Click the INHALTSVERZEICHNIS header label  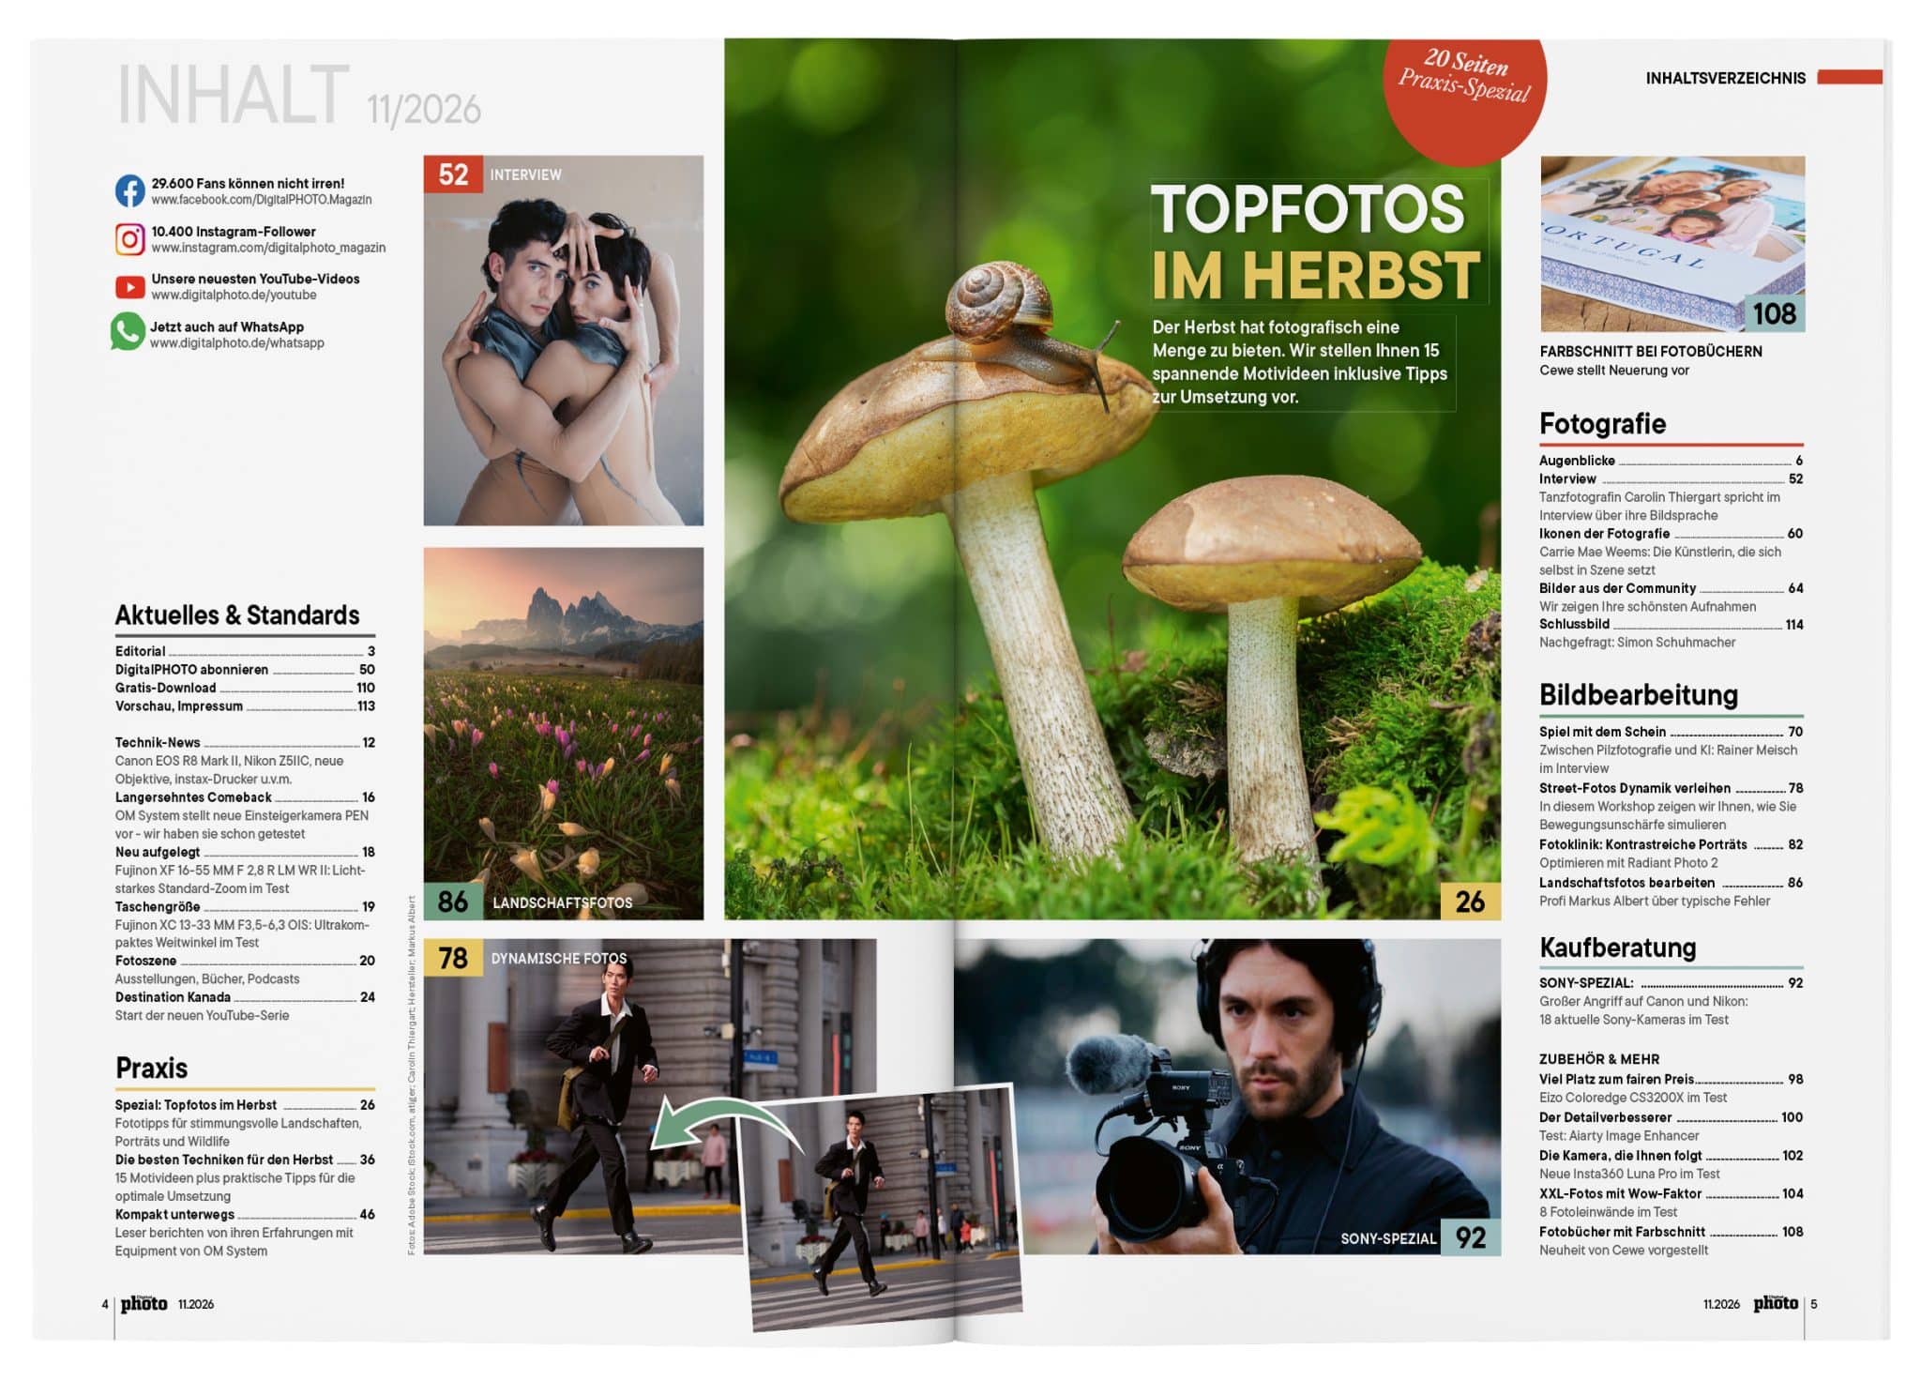[1725, 79]
